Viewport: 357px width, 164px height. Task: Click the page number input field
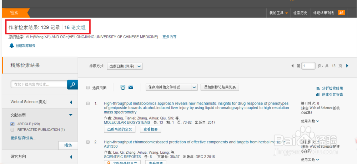(x=308, y=66)
